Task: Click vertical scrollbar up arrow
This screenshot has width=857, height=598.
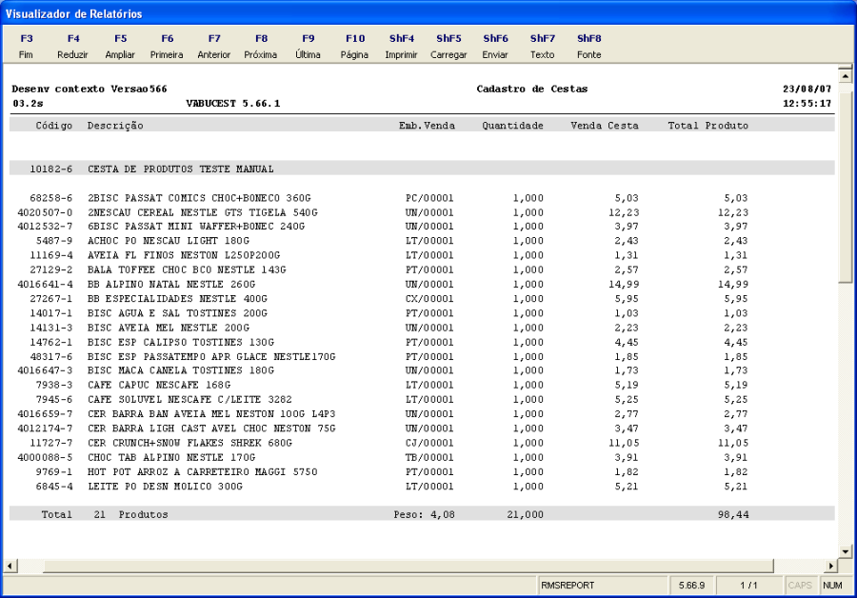Action: (845, 75)
